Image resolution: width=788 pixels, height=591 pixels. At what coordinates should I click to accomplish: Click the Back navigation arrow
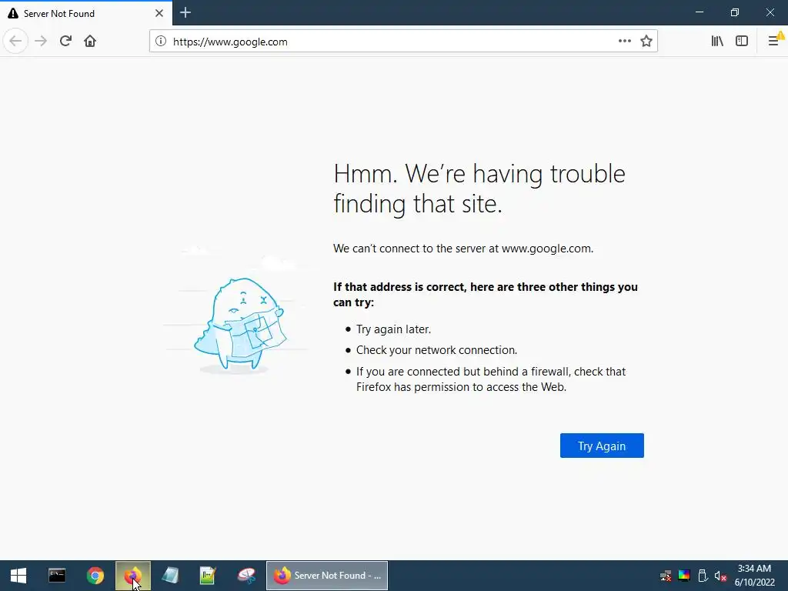15,41
